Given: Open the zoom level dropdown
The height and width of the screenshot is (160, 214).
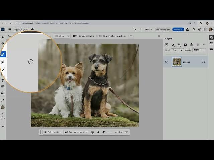Looking at the screenshot, I should pos(148,29).
